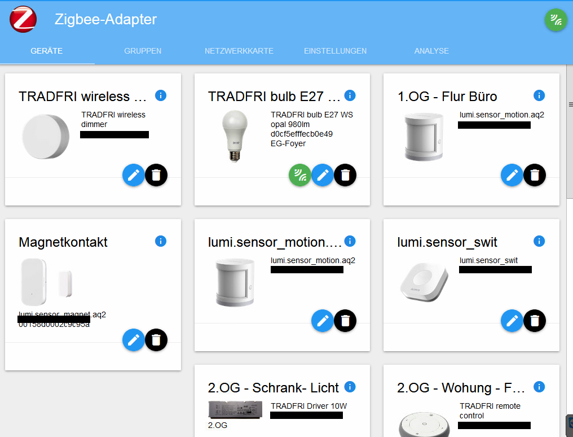
Task: Click the lumi.sensor_motion card sensor image
Action: tap(235, 282)
